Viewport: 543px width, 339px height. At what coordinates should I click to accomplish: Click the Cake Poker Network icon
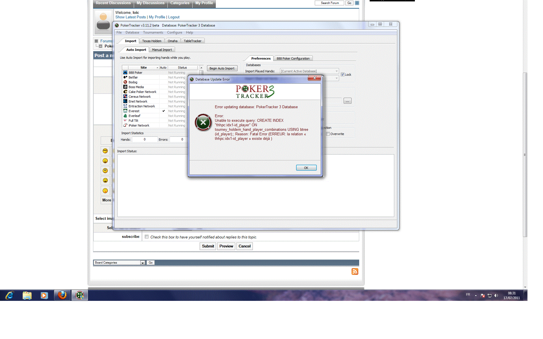tap(125, 92)
